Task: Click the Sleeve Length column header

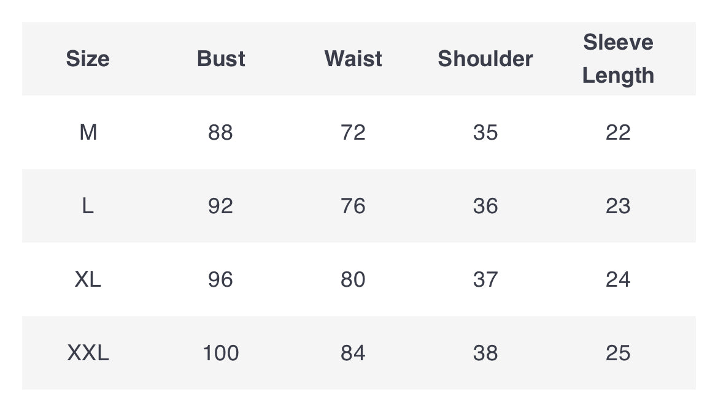Action: click(618, 59)
